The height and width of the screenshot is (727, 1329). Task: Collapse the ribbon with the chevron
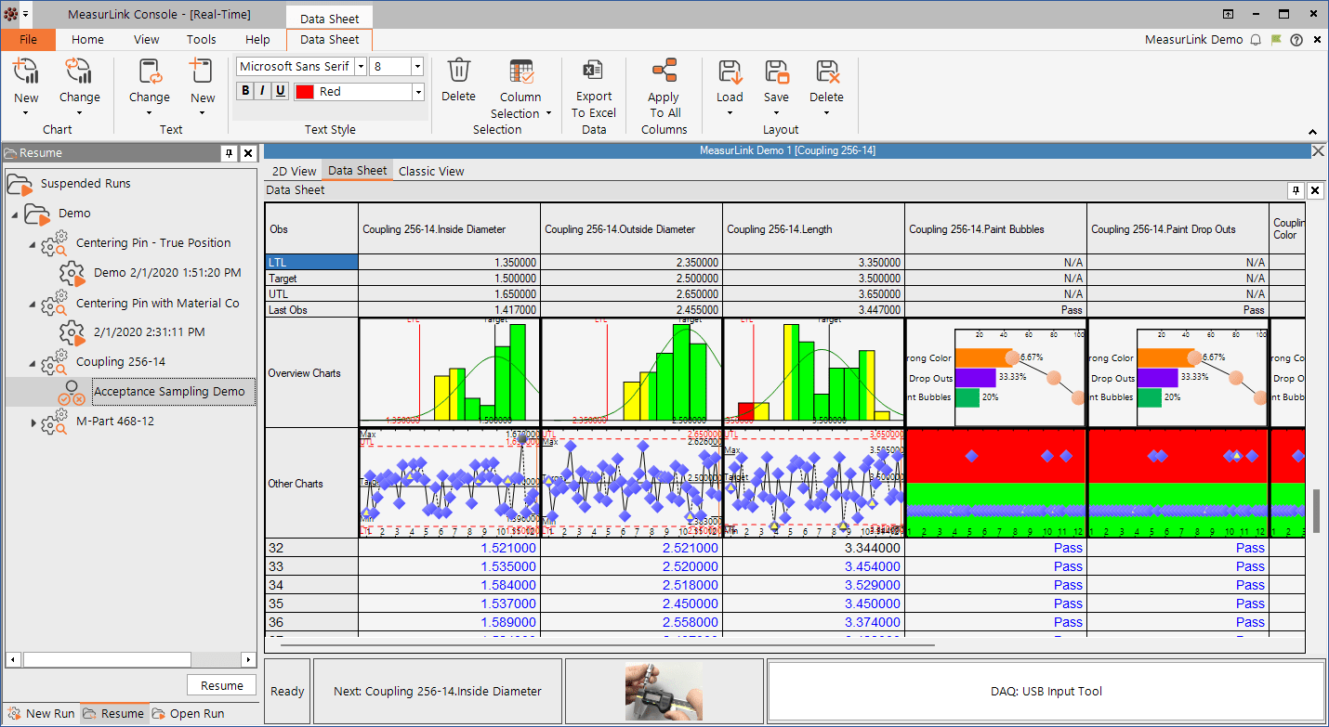(1313, 132)
